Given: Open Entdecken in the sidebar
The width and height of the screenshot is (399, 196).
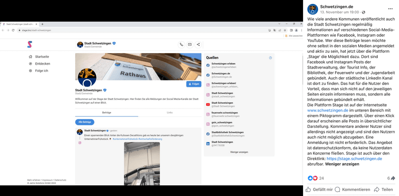Looking at the screenshot, I should (40, 64).
